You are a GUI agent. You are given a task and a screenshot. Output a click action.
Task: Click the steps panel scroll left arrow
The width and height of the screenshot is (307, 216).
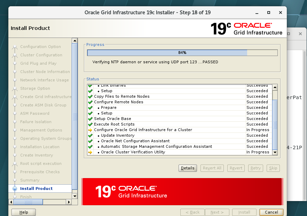click(x=11, y=202)
